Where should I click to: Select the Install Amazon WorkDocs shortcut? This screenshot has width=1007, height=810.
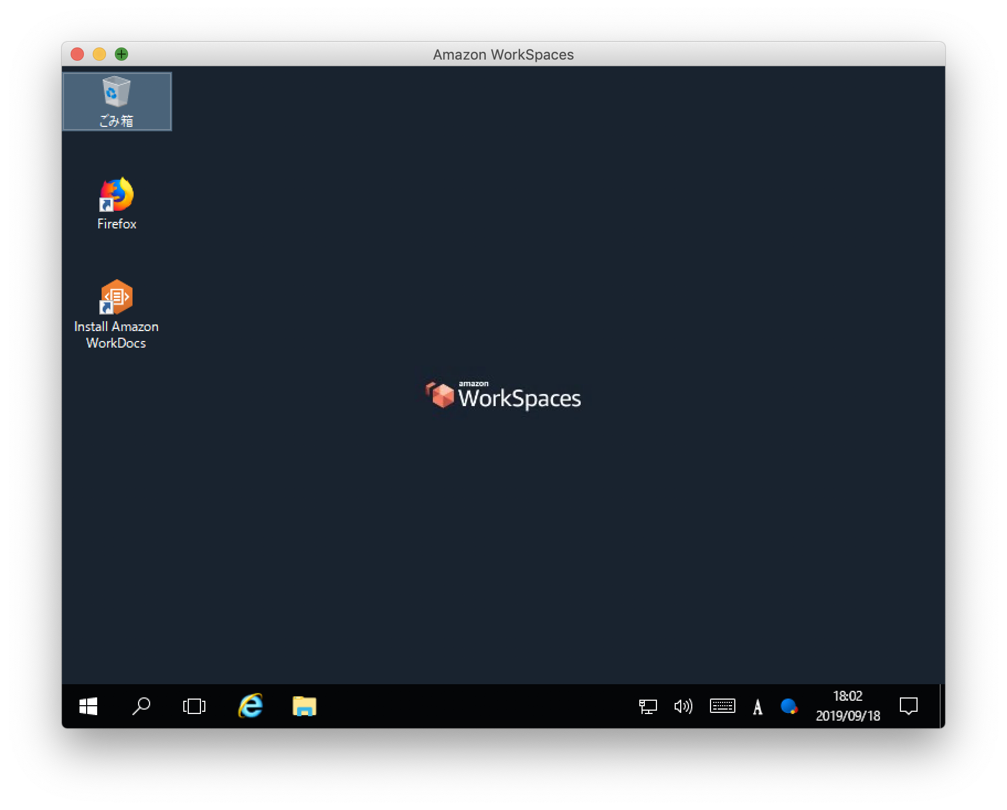click(116, 315)
